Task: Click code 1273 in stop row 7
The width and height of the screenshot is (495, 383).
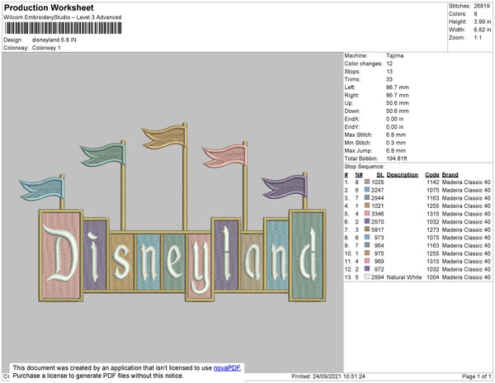Action: (x=433, y=229)
